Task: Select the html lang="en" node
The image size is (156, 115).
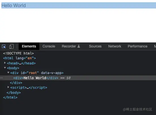Action: (20, 58)
